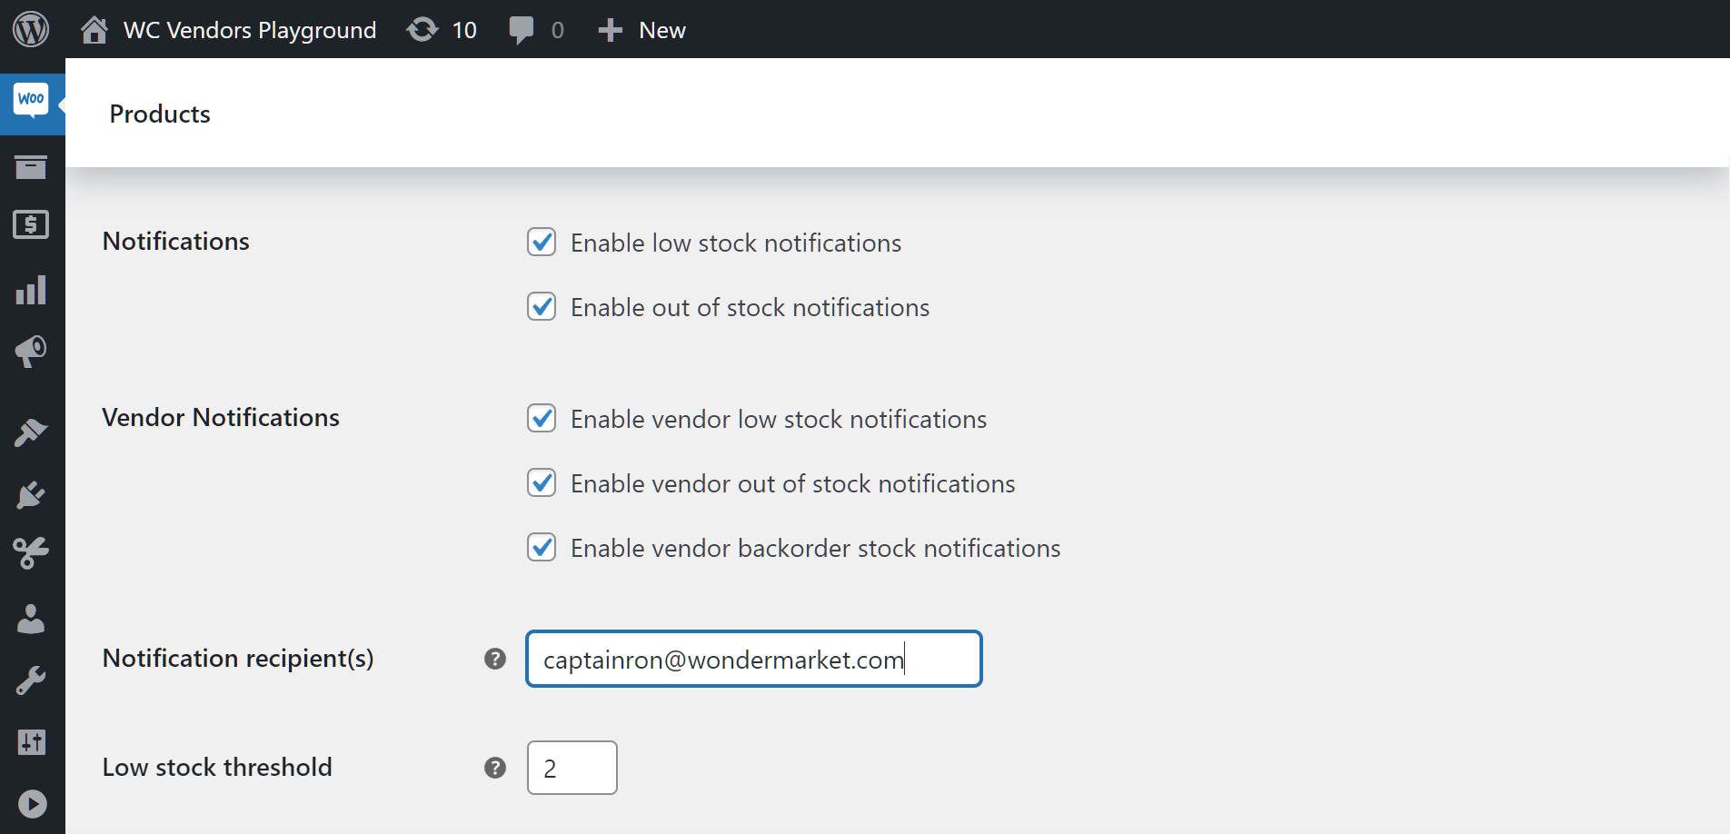The width and height of the screenshot is (1730, 834).
Task: Open the New content menu
Action: click(x=662, y=30)
